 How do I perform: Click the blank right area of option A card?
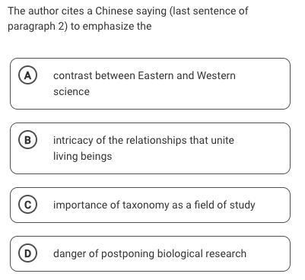pyautogui.click(x=262, y=84)
